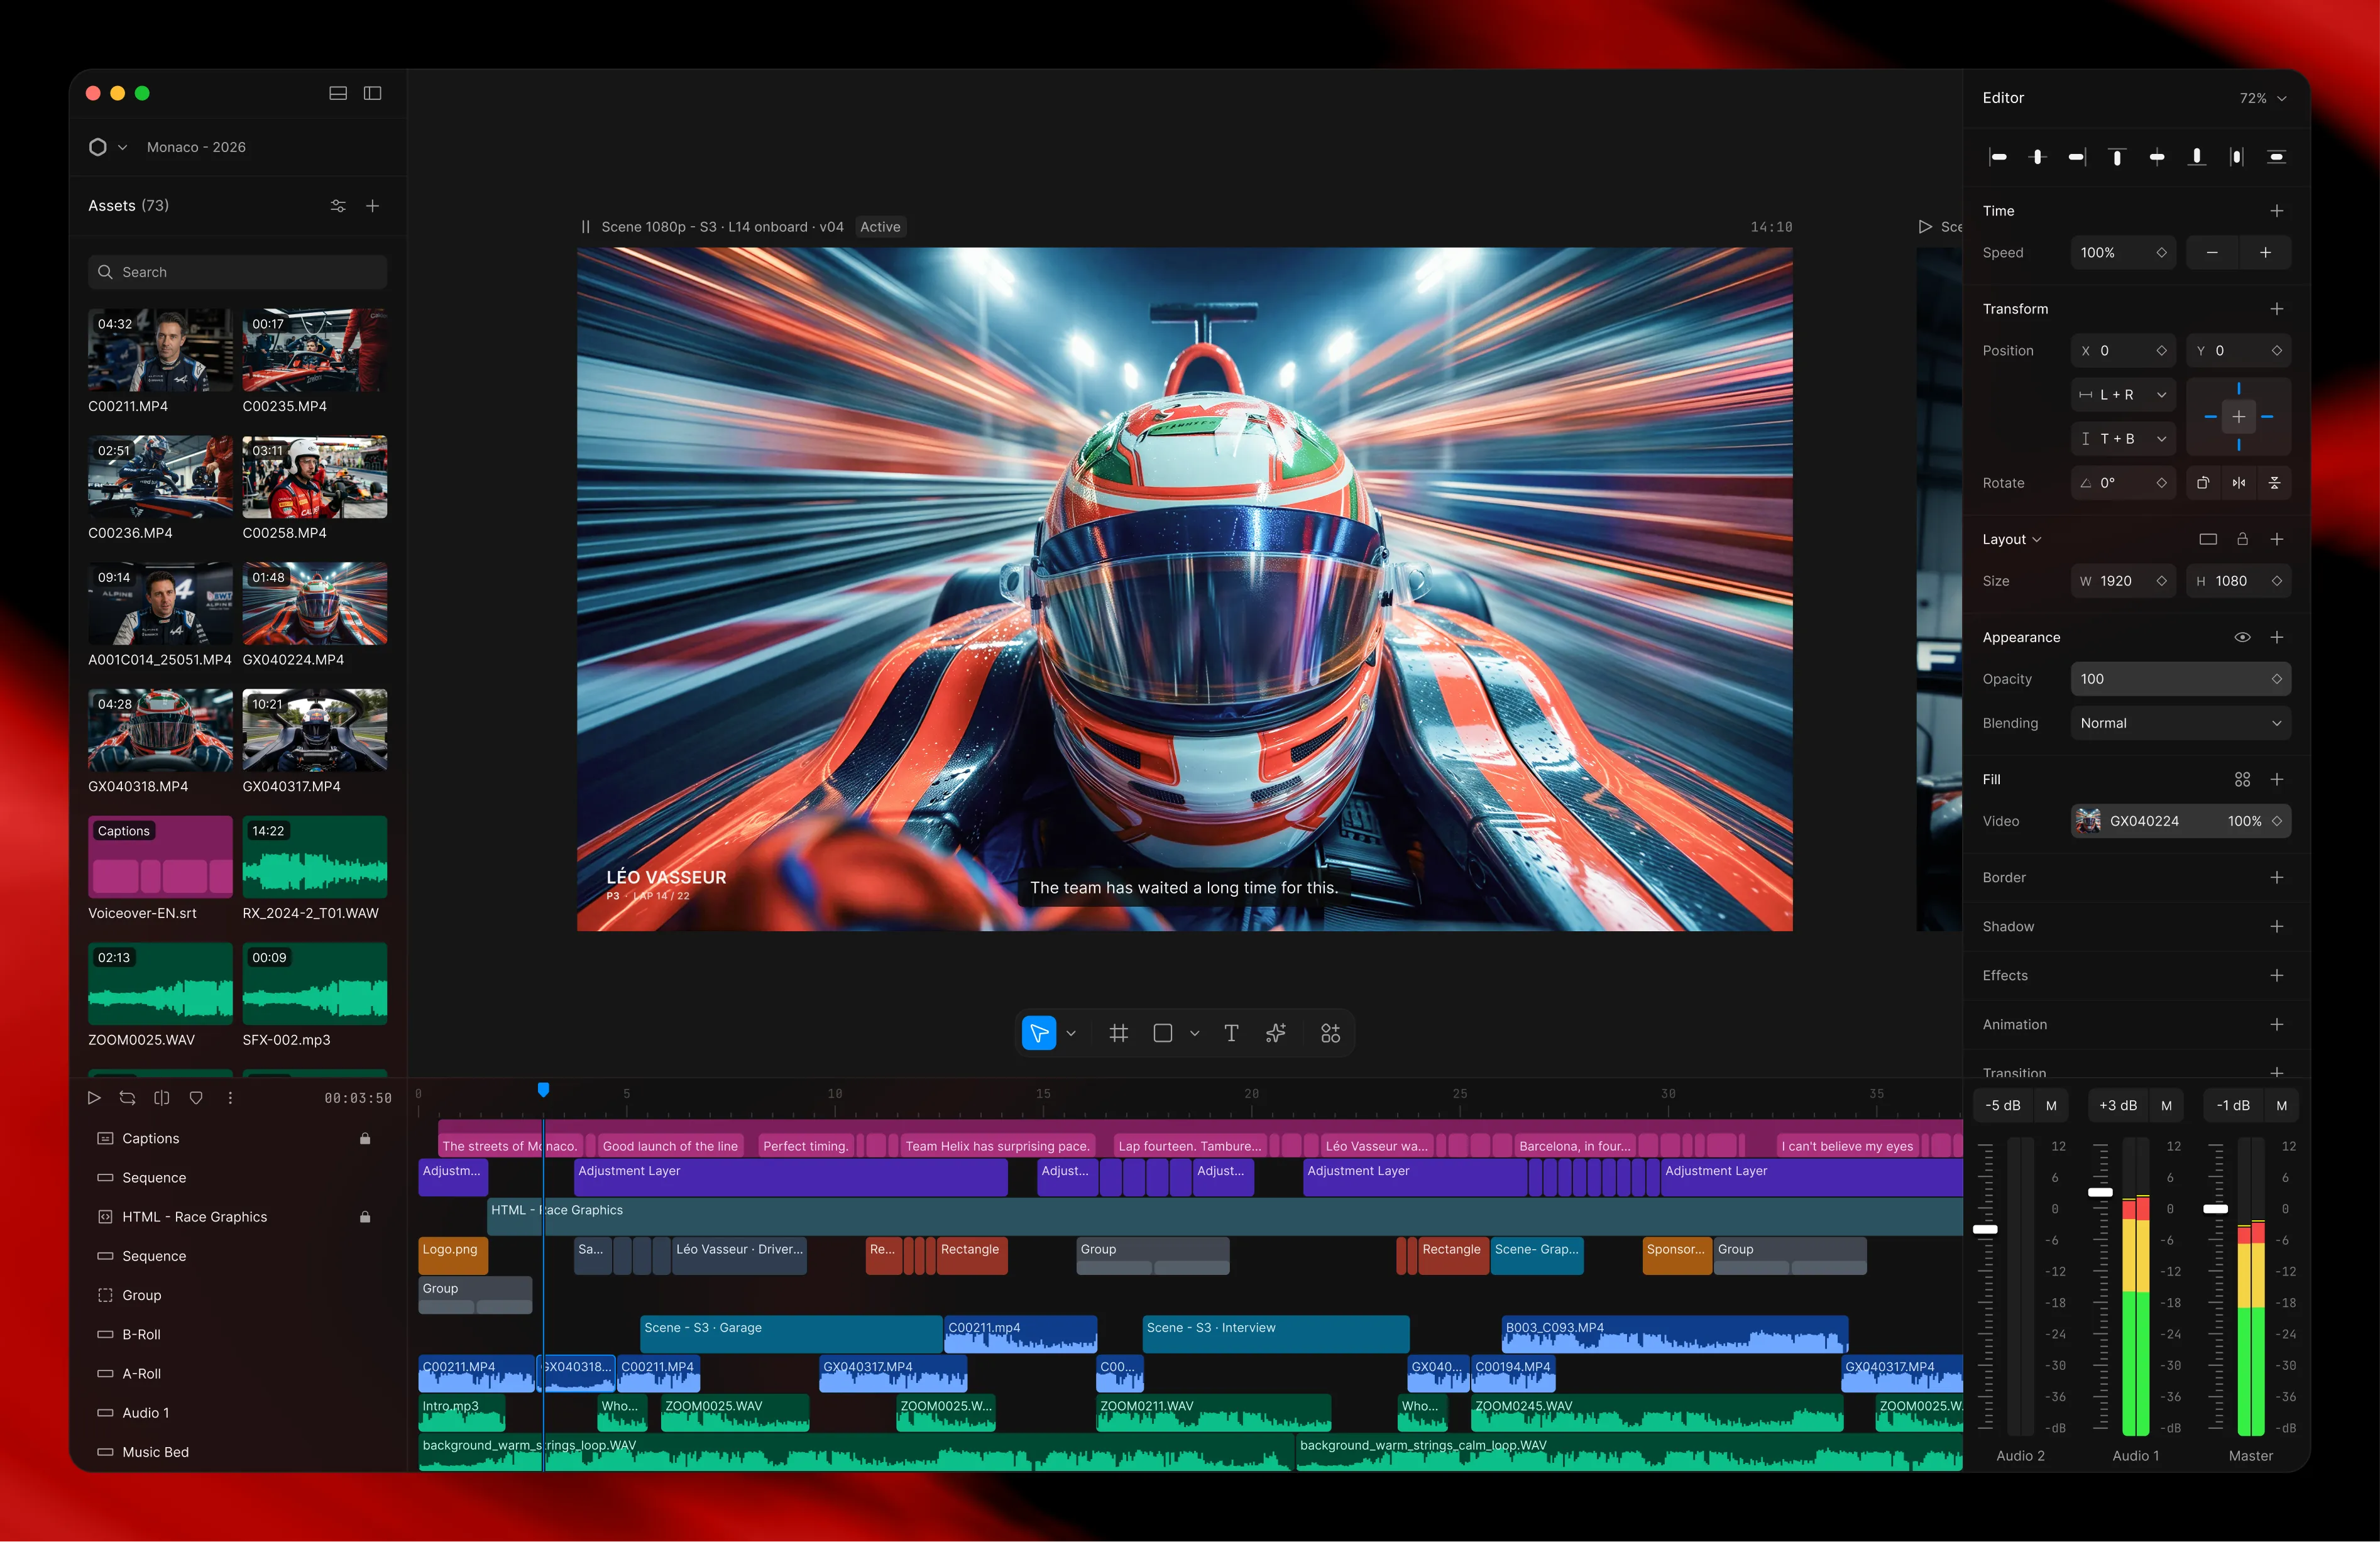The width and height of the screenshot is (2380, 1542).
Task: Enable loop playback in timeline
Action: [x=128, y=1098]
